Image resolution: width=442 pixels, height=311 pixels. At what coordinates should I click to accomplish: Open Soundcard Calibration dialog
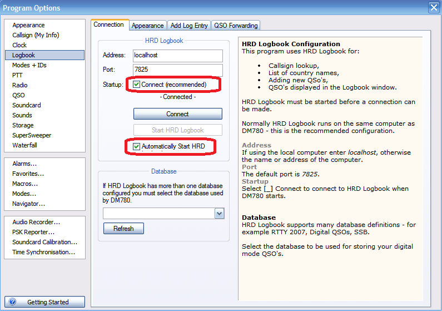point(44,242)
